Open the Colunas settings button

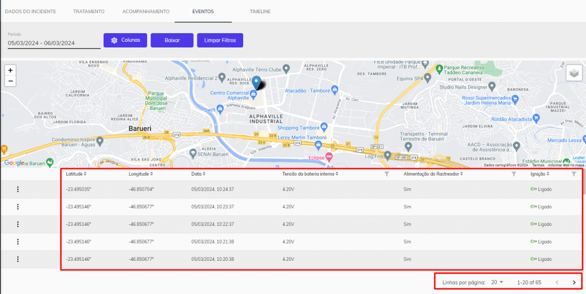[125, 41]
